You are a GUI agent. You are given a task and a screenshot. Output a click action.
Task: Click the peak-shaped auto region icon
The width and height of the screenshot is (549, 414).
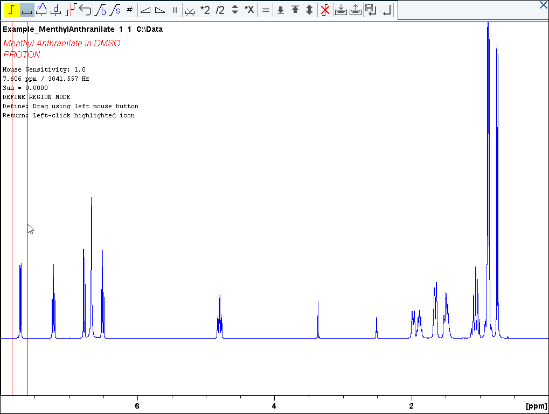point(41,10)
